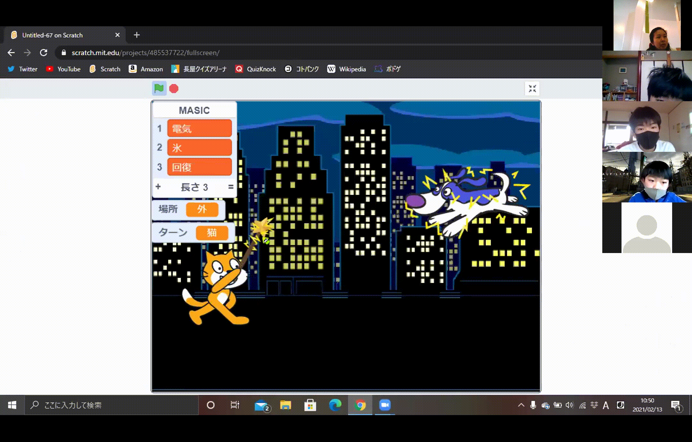The width and height of the screenshot is (692, 442).
Task: Click the lock icon in address bar
Action: (x=64, y=53)
